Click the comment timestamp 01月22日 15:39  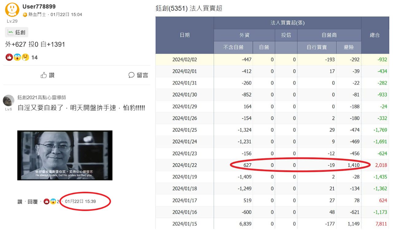[x=80, y=202]
